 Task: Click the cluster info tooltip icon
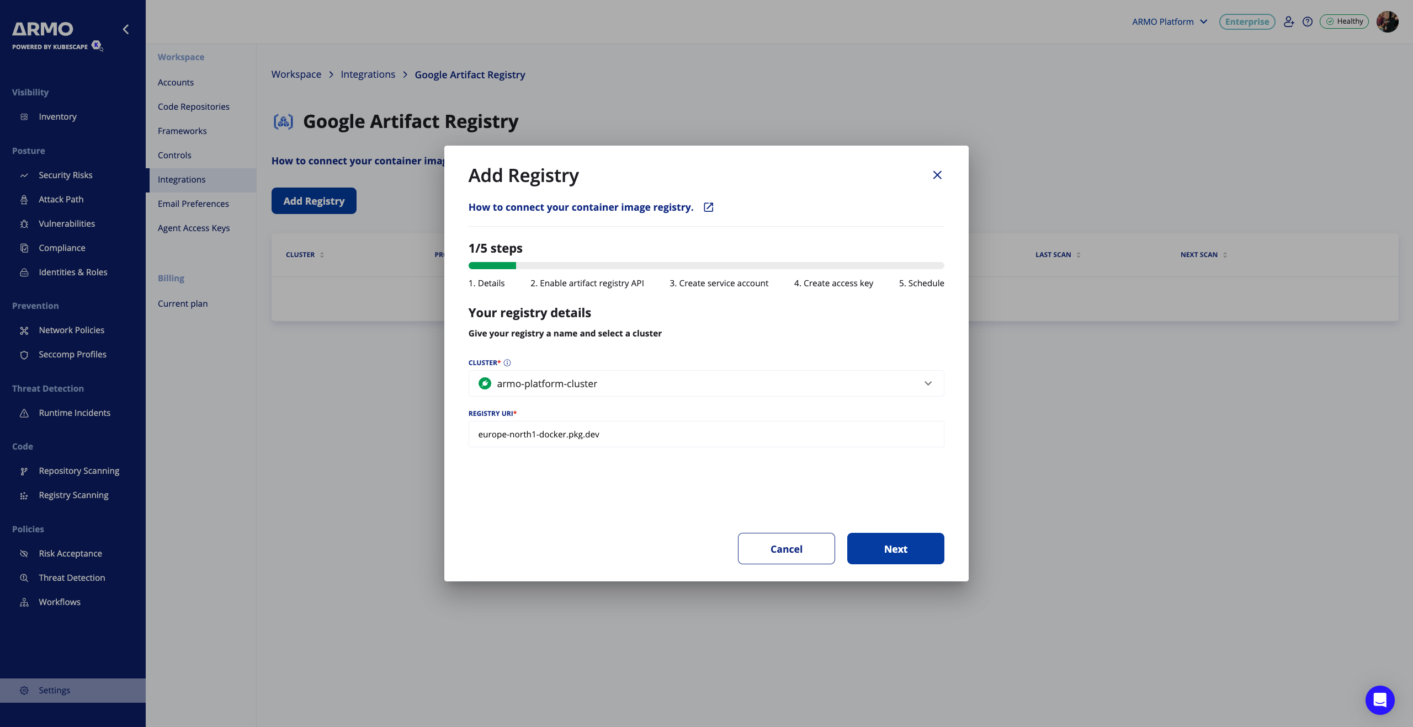click(507, 363)
